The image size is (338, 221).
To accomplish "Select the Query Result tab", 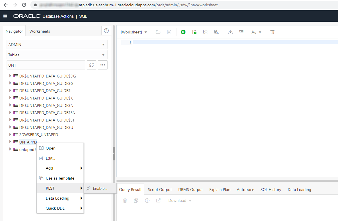I will point(130,190).
